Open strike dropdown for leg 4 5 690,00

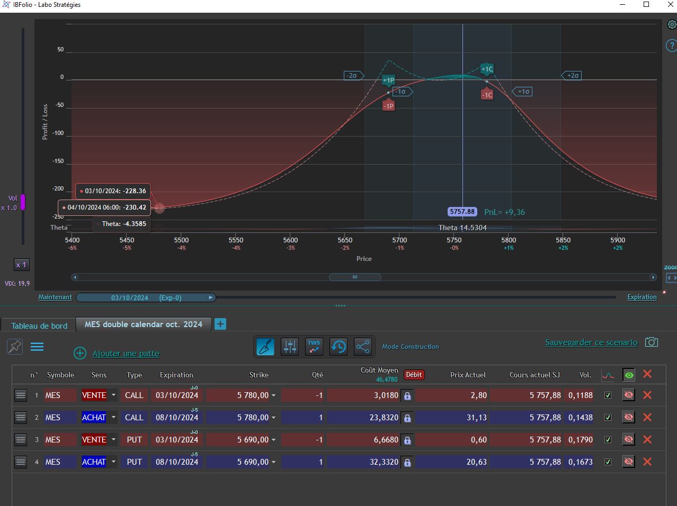point(274,462)
